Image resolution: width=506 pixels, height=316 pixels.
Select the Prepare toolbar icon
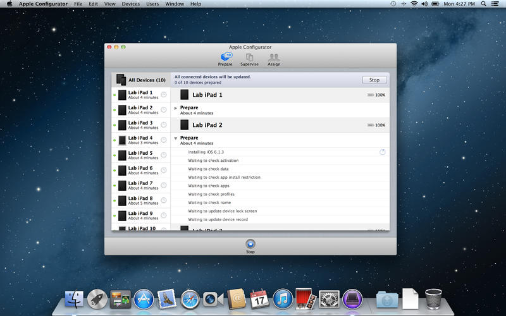[x=225, y=59]
